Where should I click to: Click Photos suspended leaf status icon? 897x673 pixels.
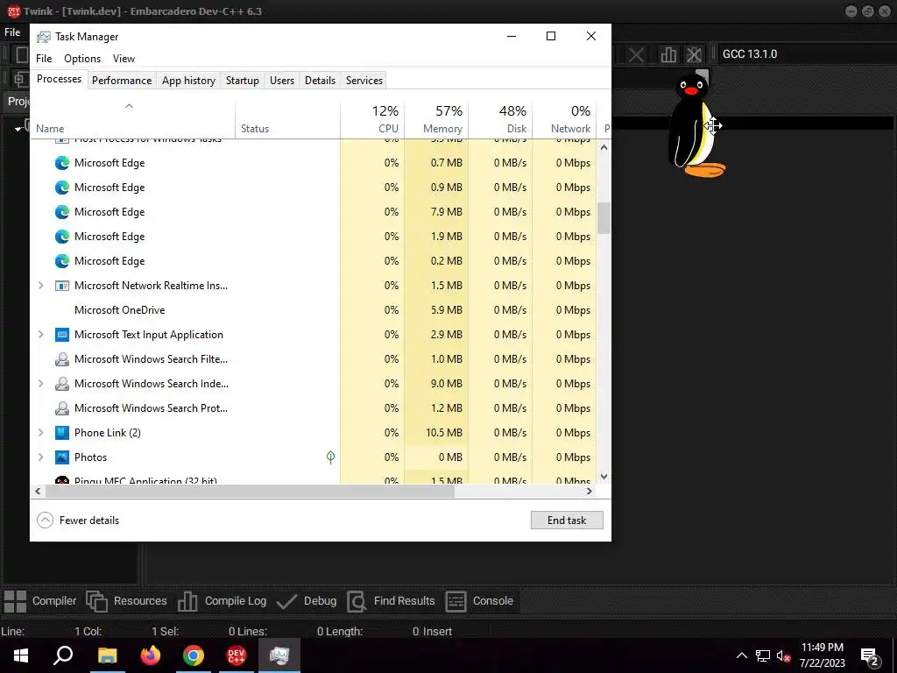(330, 457)
